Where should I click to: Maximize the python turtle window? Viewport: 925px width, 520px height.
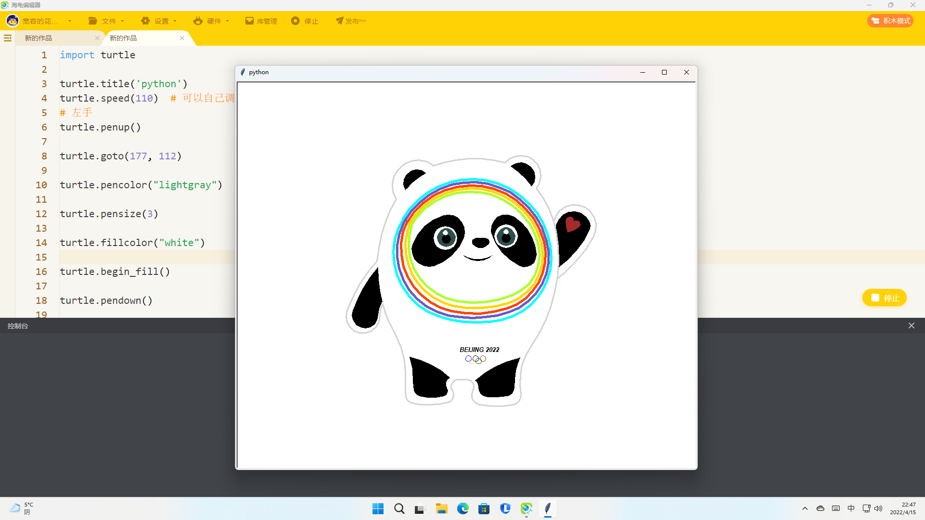664,72
